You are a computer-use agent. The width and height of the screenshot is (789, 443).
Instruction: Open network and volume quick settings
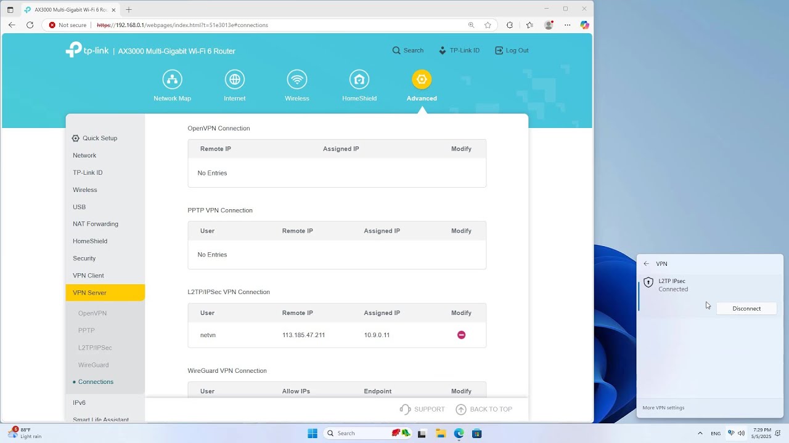(736, 433)
